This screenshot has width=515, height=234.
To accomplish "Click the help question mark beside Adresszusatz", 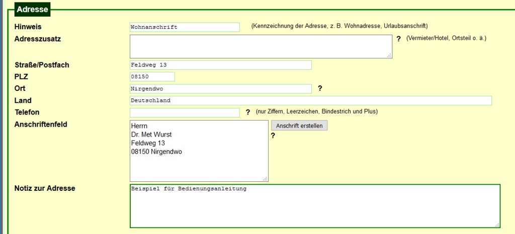I will point(398,39).
